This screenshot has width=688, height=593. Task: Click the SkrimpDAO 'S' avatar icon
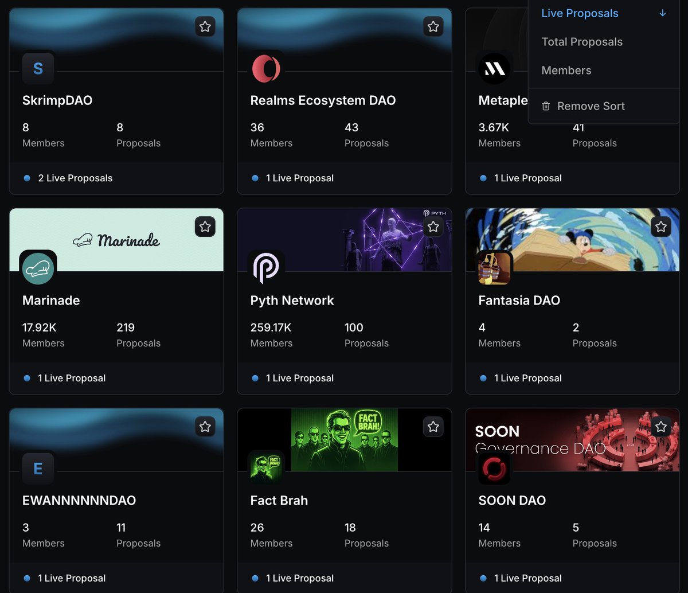pos(38,69)
